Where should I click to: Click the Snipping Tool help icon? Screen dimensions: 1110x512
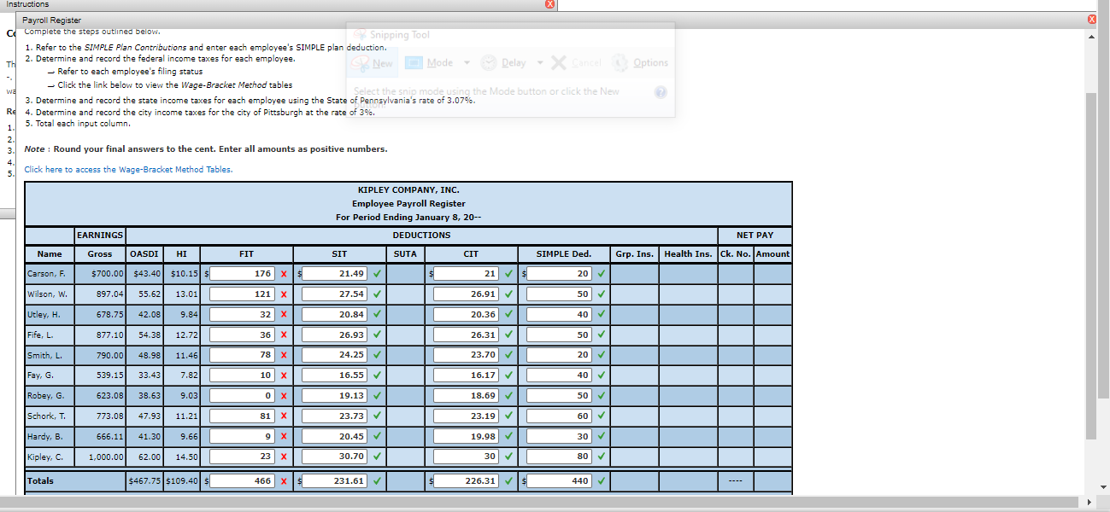click(x=660, y=92)
